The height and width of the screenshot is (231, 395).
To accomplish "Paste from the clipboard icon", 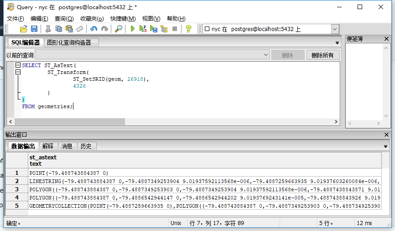I will pyautogui.click(x=69, y=29).
